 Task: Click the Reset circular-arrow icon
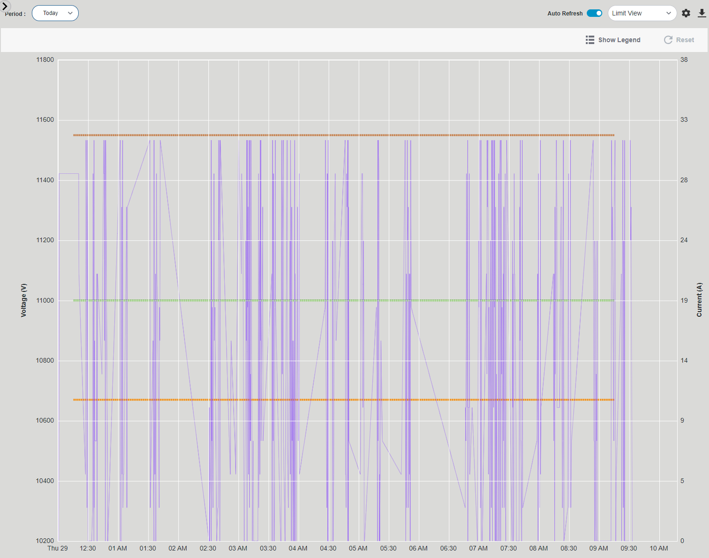667,40
